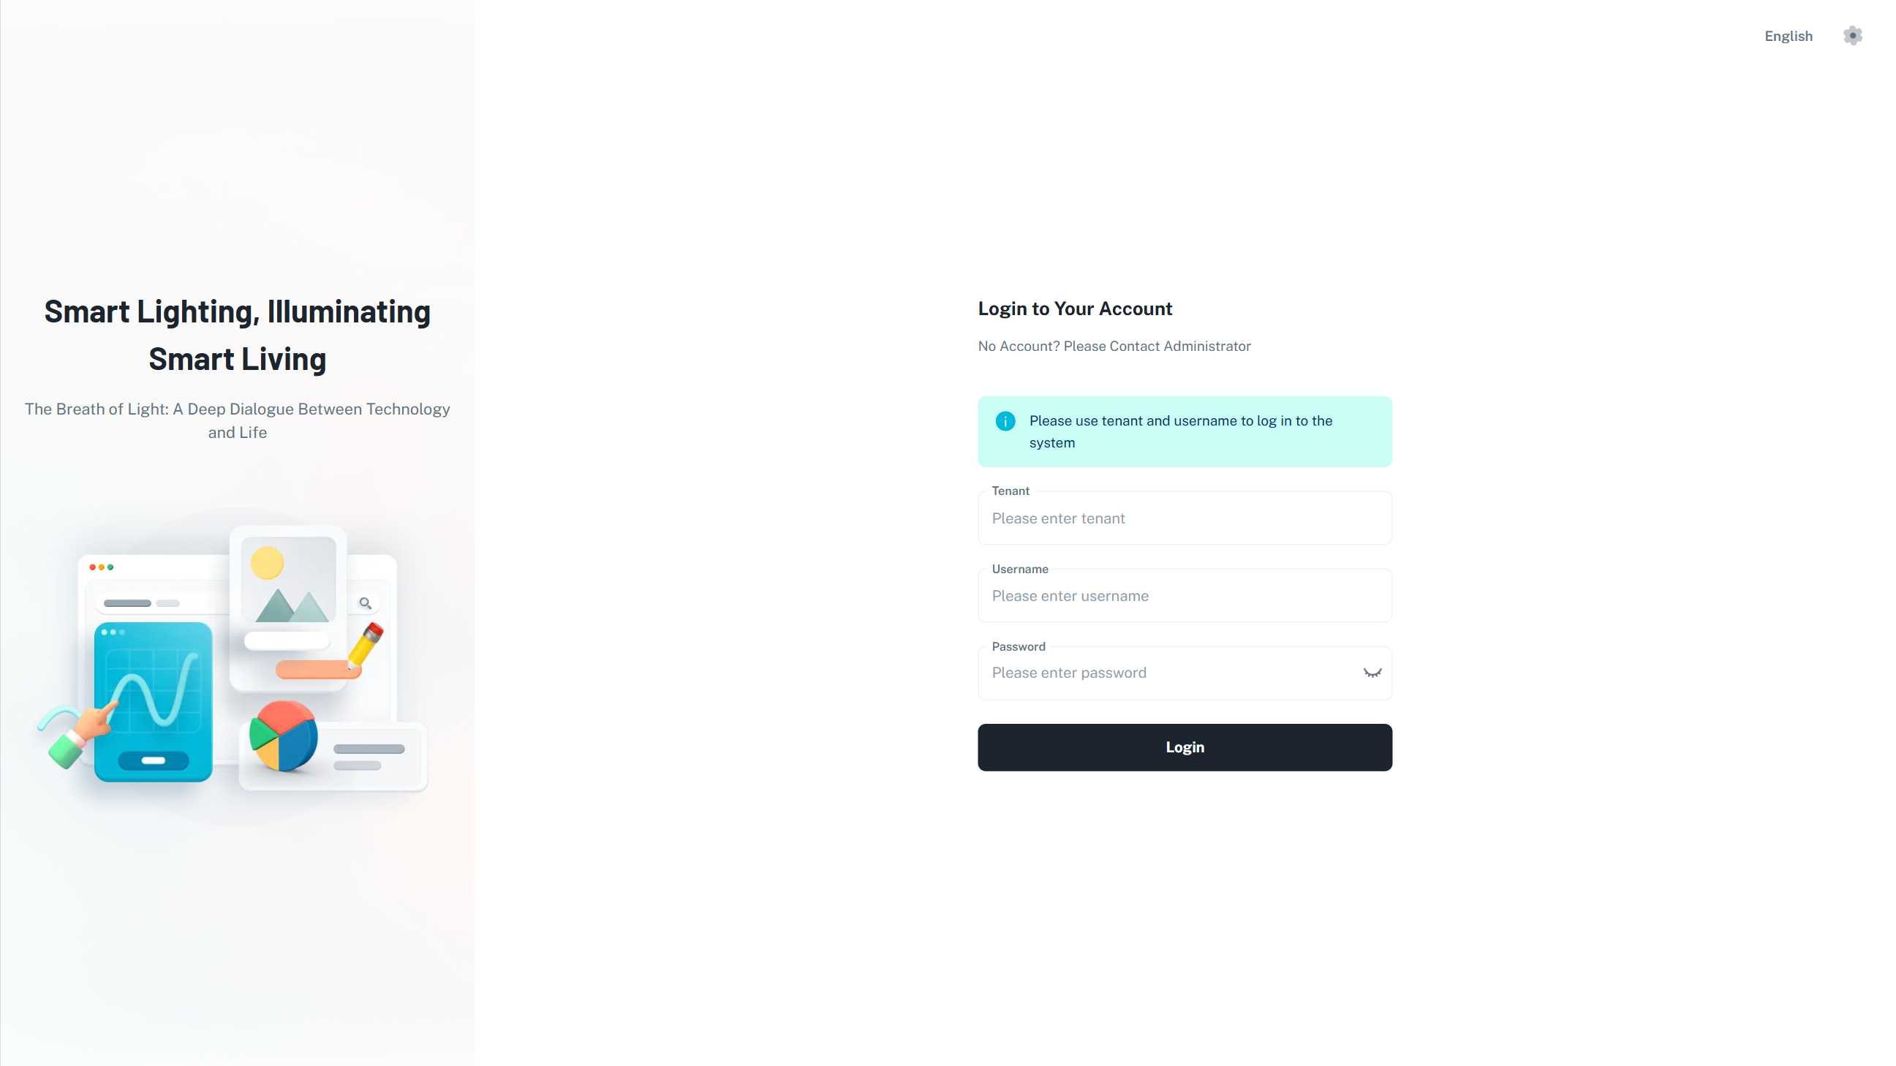Click the tenant login info alert banner
Viewport: 1896px width, 1066px height.
pos(1184,431)
